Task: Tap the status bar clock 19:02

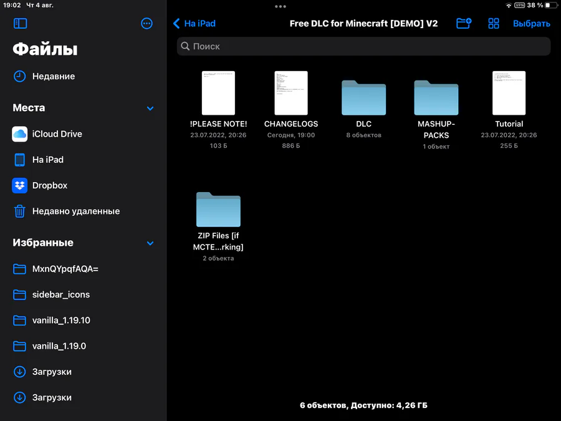Action: click(x=12, y=6)
